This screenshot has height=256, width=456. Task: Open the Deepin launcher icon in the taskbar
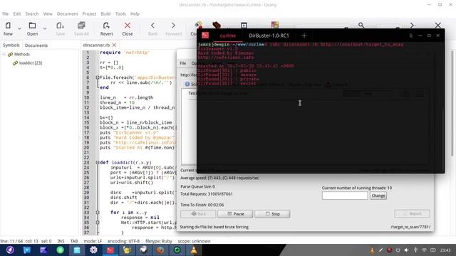10,250
